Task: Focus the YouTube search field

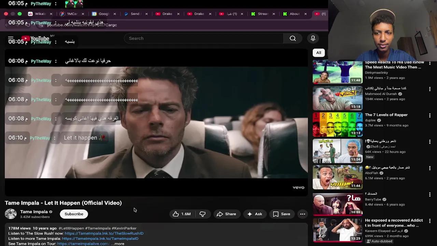Action: click(204, 38)
